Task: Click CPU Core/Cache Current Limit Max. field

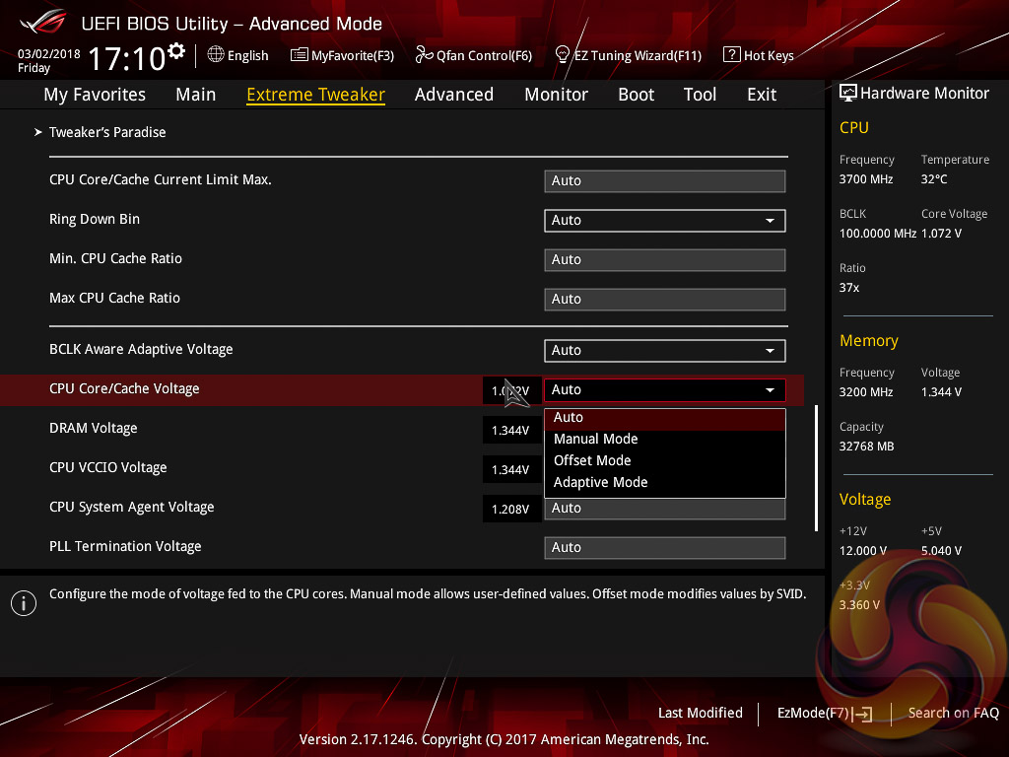Action: point(665,181)
